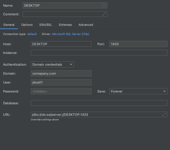Click the URL field with jdbc string
This screenshot has width=170, height=150.
99,114
